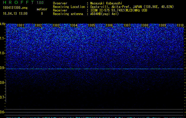This screenshot has height=118, width=186.
Task: Click the 1303 time marker
Action: 56,25
